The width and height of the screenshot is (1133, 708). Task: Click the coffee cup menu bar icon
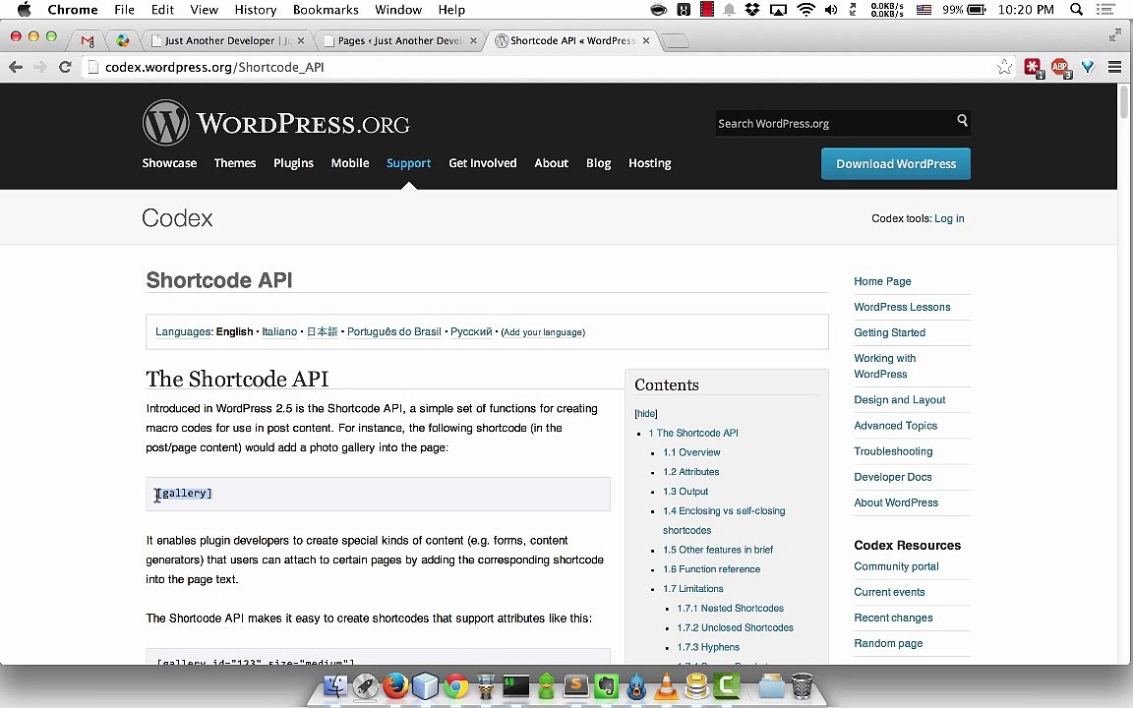coord(658,10)
